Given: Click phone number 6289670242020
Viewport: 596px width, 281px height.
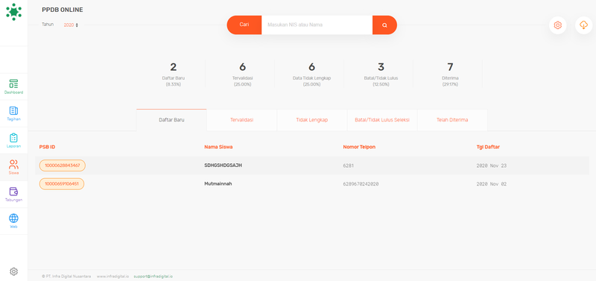Looking at the screenshot, I should [x=361, y=184].
